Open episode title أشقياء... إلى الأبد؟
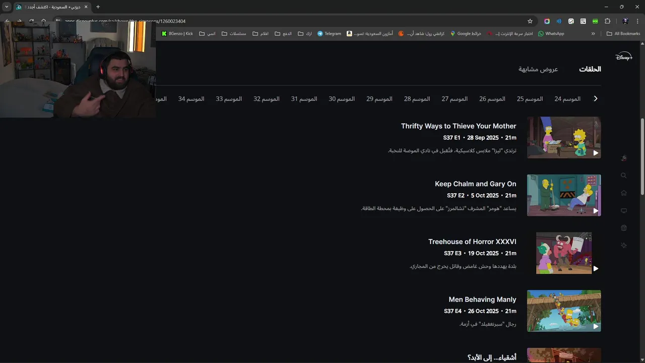Screen dimensions: 645x363 pos(492,357)
